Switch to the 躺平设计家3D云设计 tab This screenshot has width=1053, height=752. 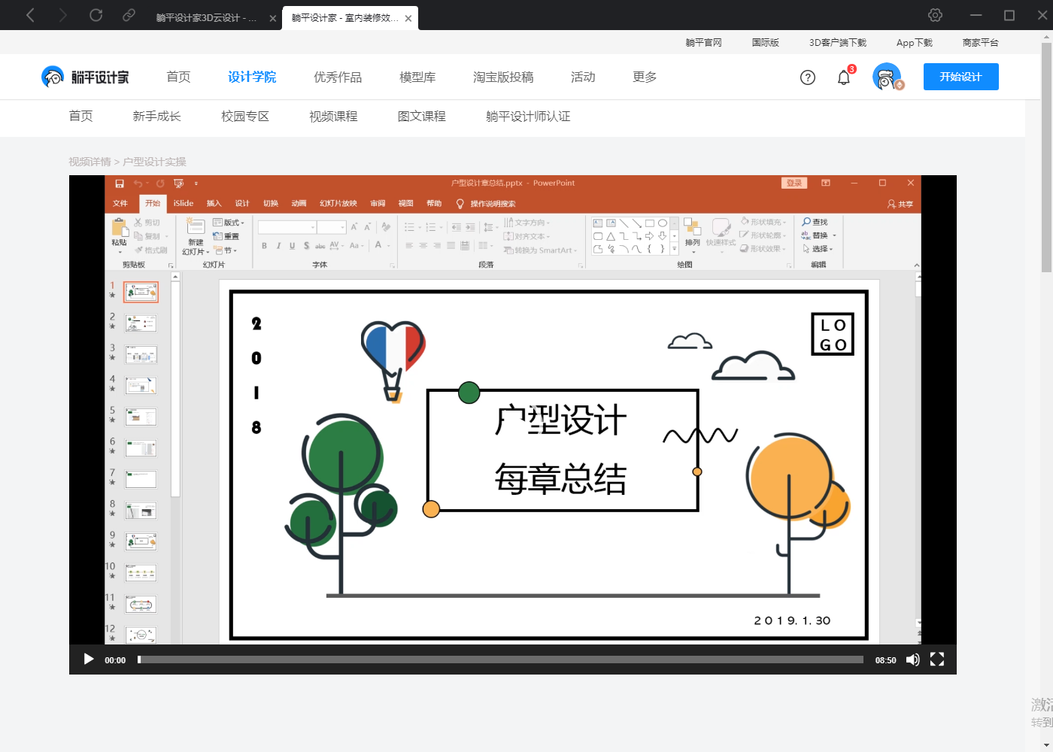[x=206, y=18]
